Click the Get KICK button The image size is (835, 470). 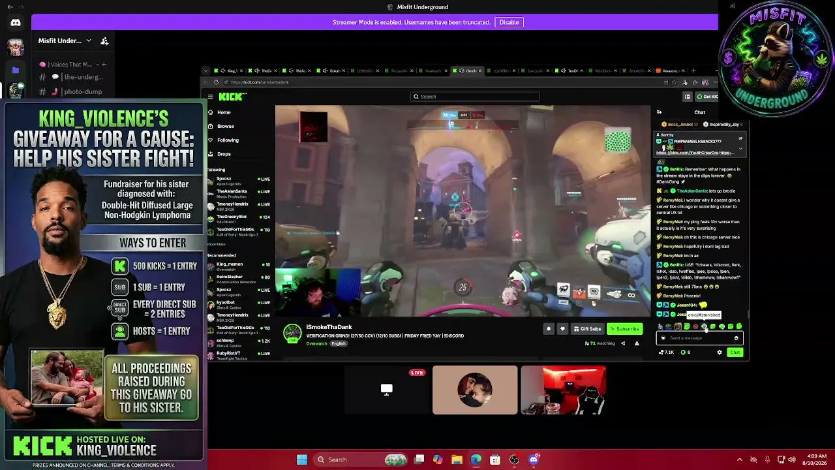point(706,97)
